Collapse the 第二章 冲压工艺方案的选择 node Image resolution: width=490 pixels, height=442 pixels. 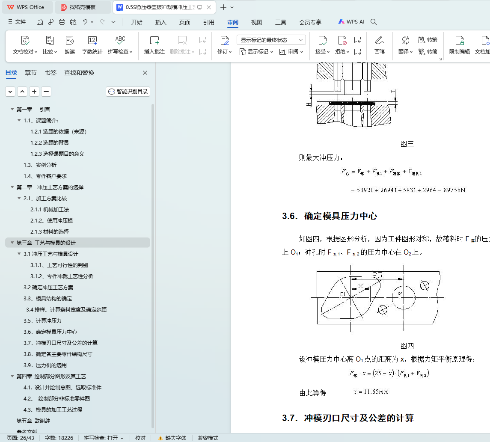[12, 187]
